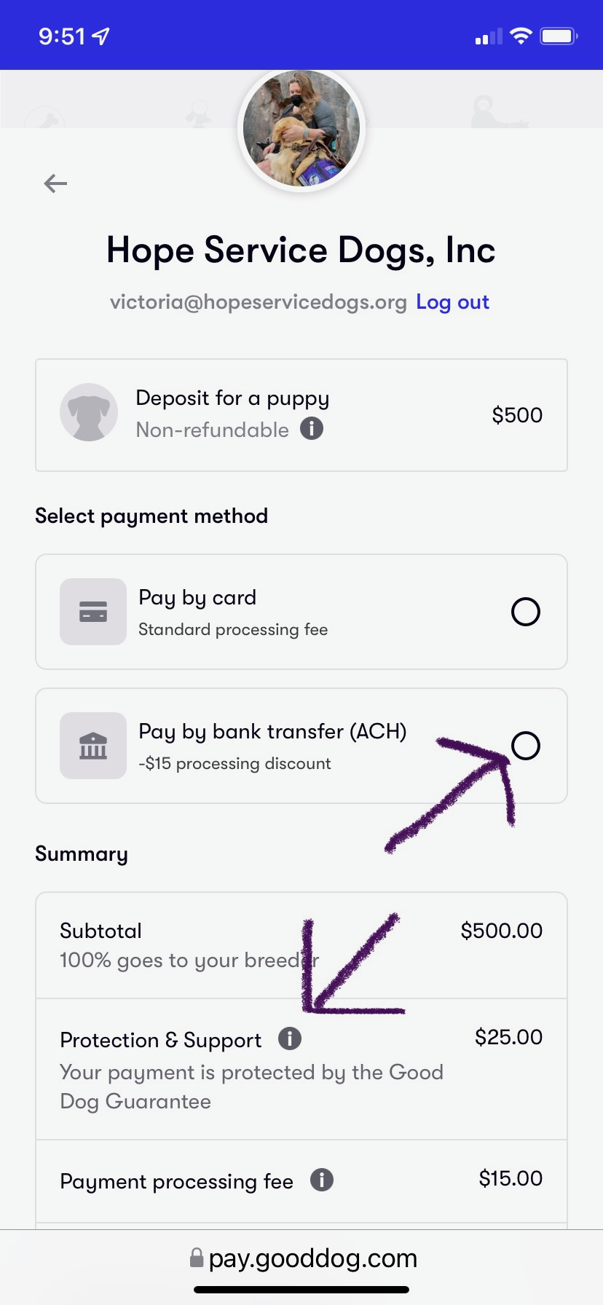Tap the Hope Service Dogs, Inc title
603x1305 pixels.
point(301,250)
